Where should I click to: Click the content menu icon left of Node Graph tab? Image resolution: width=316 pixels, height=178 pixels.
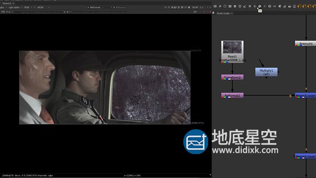click(x=214, y=13)
